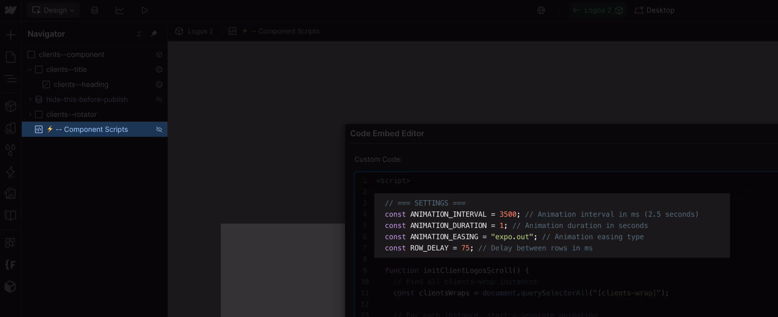Screen dimensions: 778x317
Task: Click the ROW_DELAY value 75
Action: pyautogui.click(x=465, y=248)
